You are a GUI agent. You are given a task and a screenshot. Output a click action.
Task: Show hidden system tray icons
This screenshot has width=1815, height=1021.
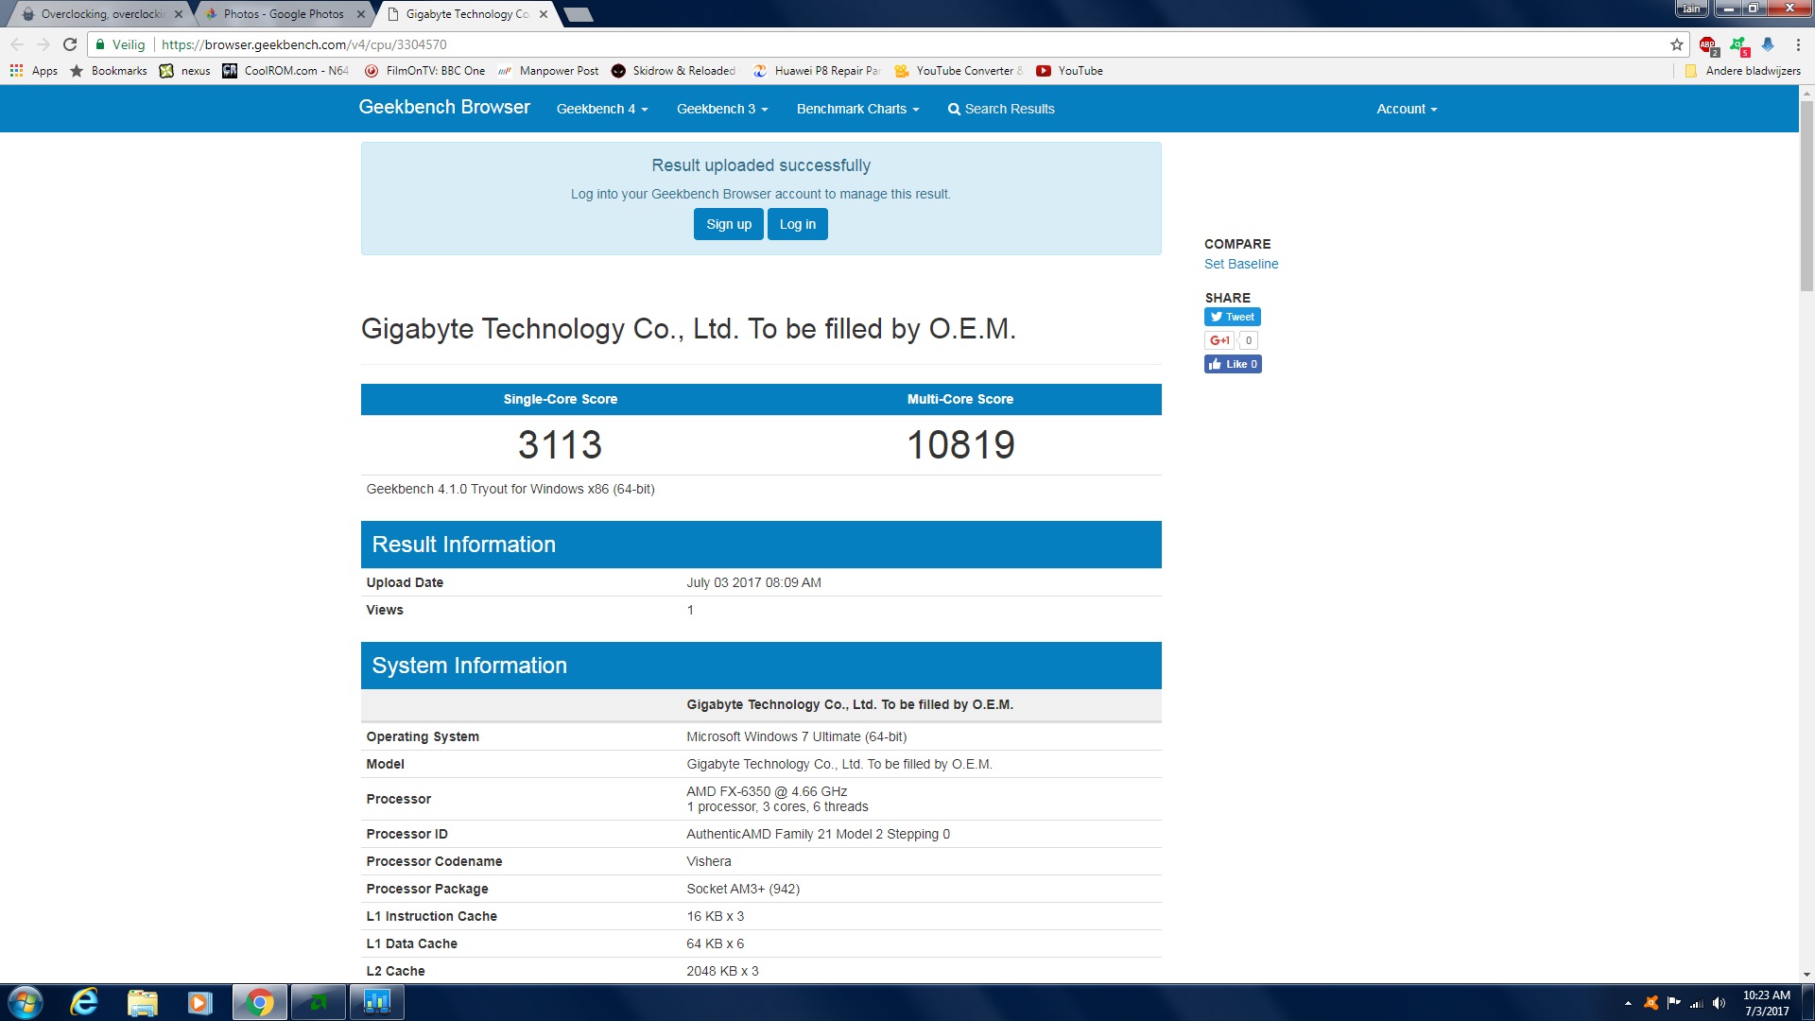pos(1628,1003)
